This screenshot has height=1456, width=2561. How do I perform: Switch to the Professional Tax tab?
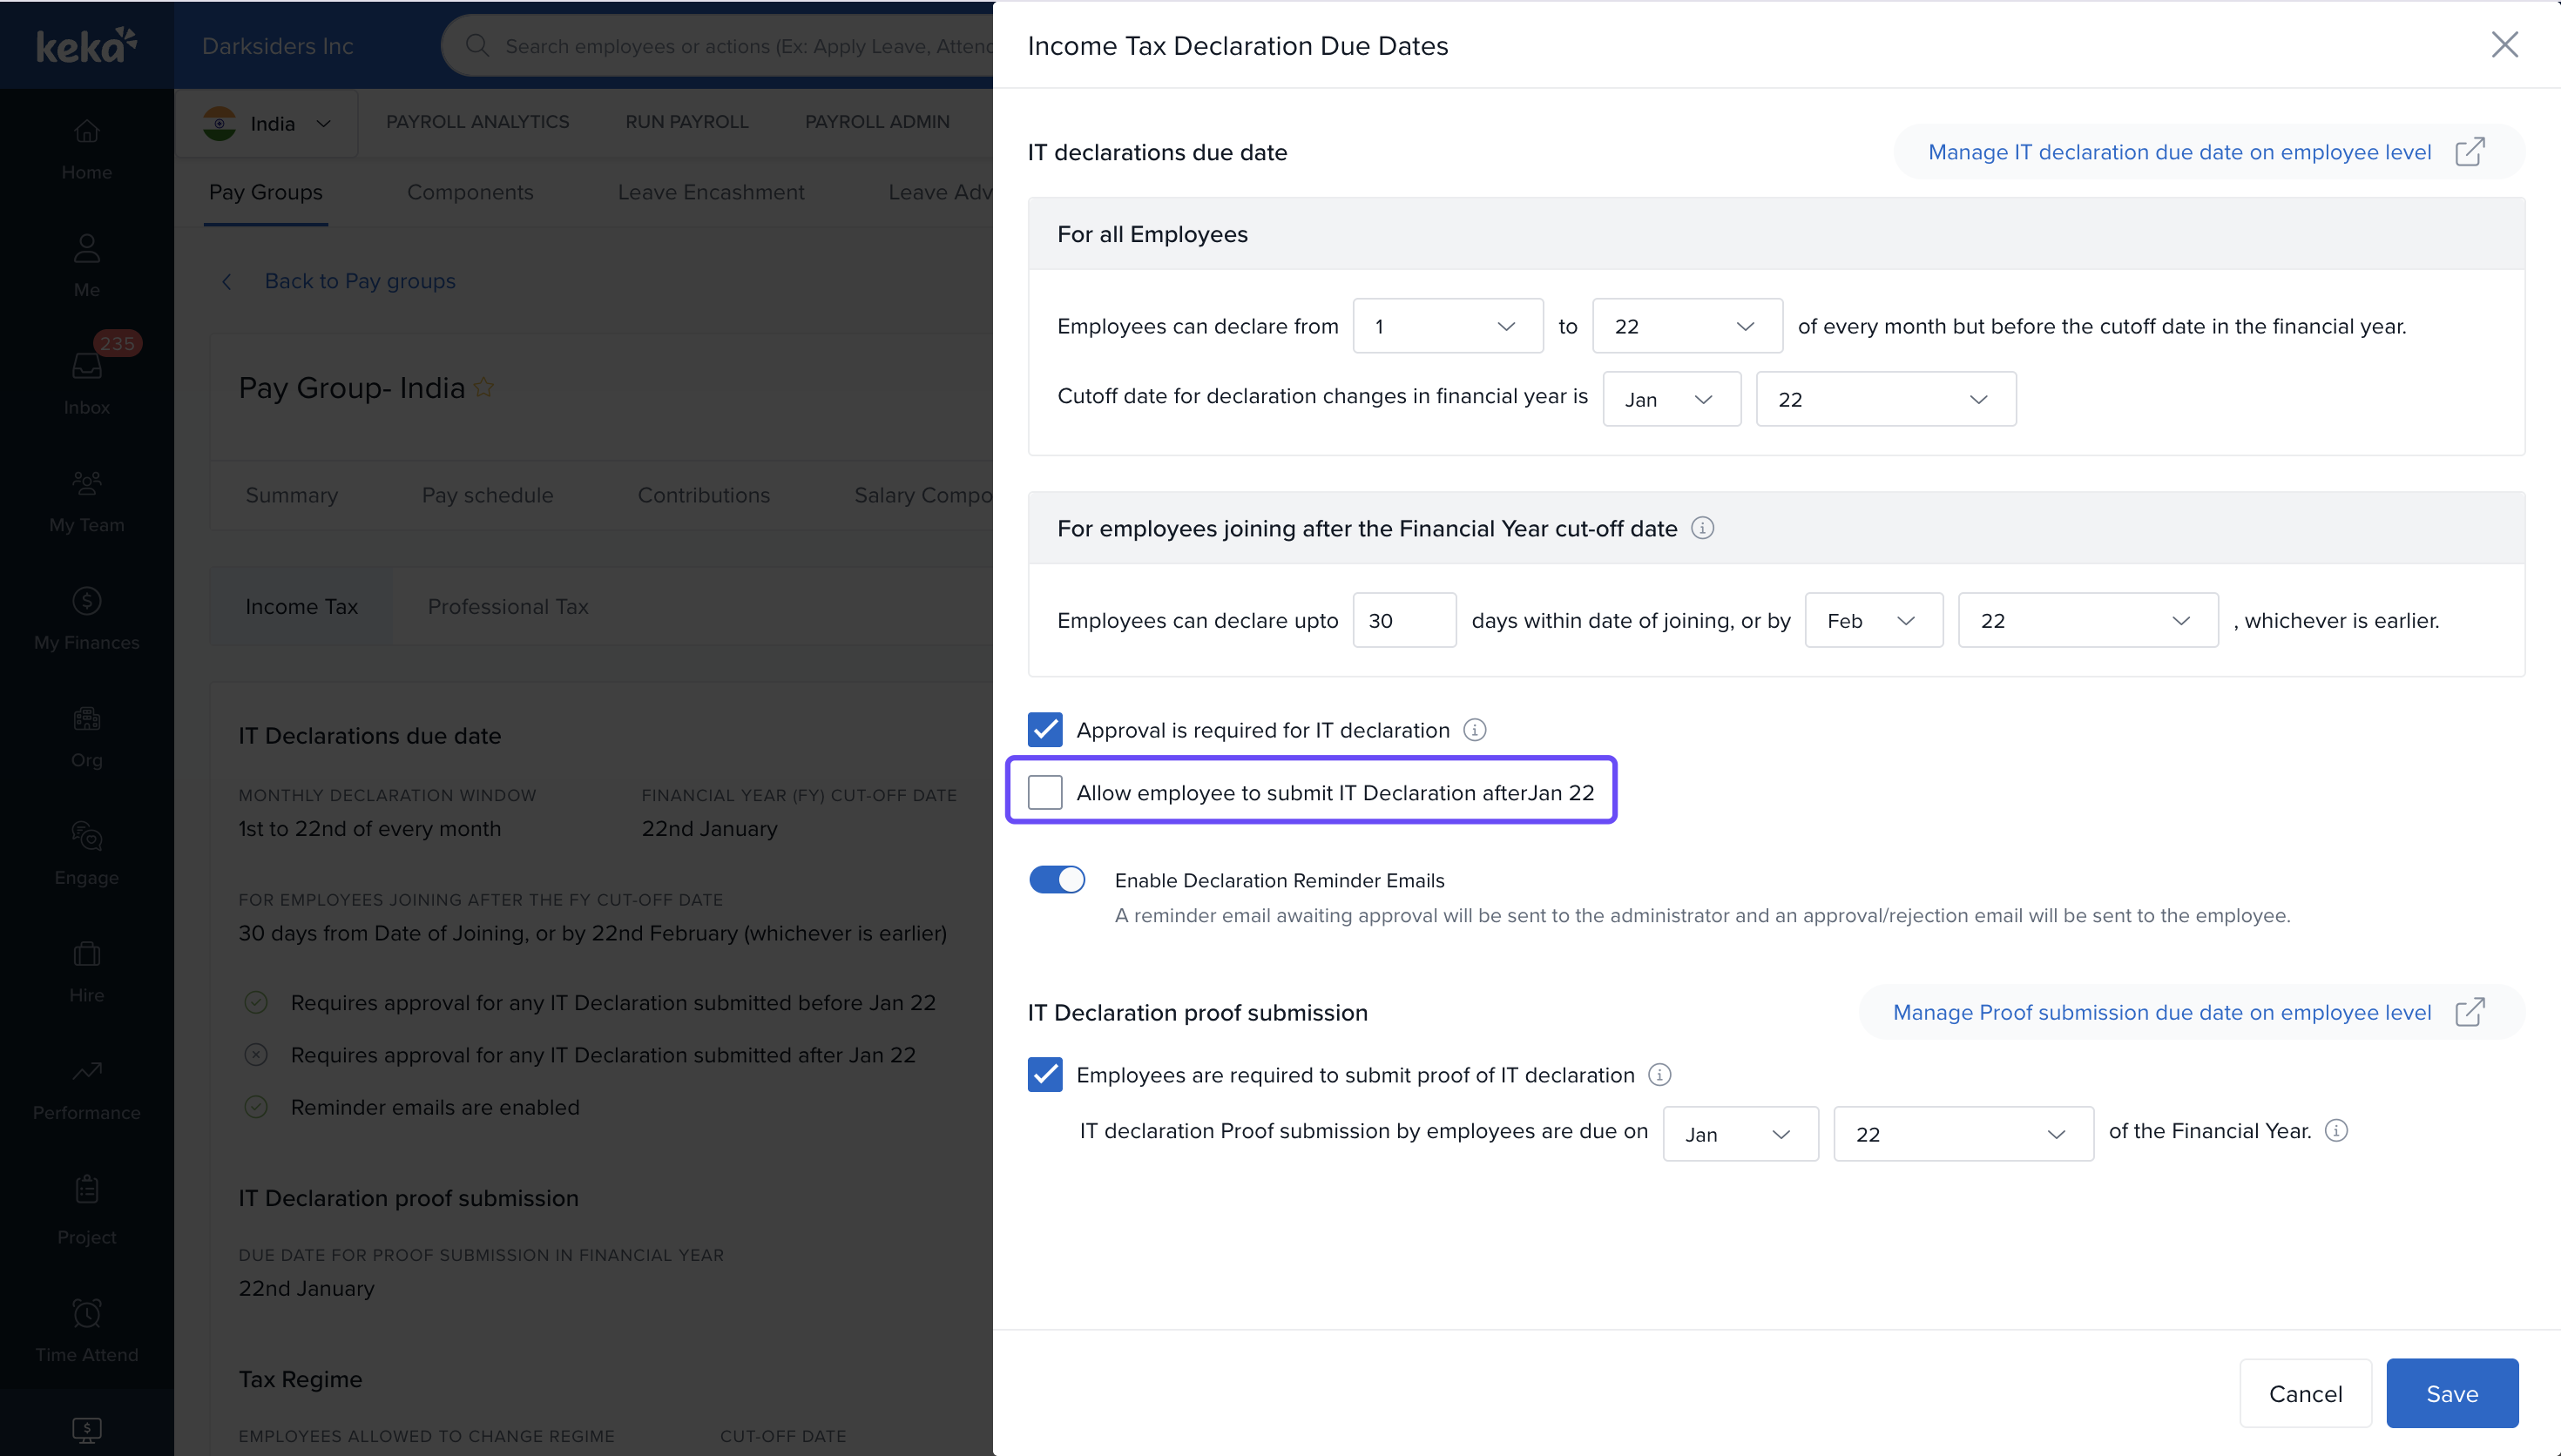click(508, 607)
